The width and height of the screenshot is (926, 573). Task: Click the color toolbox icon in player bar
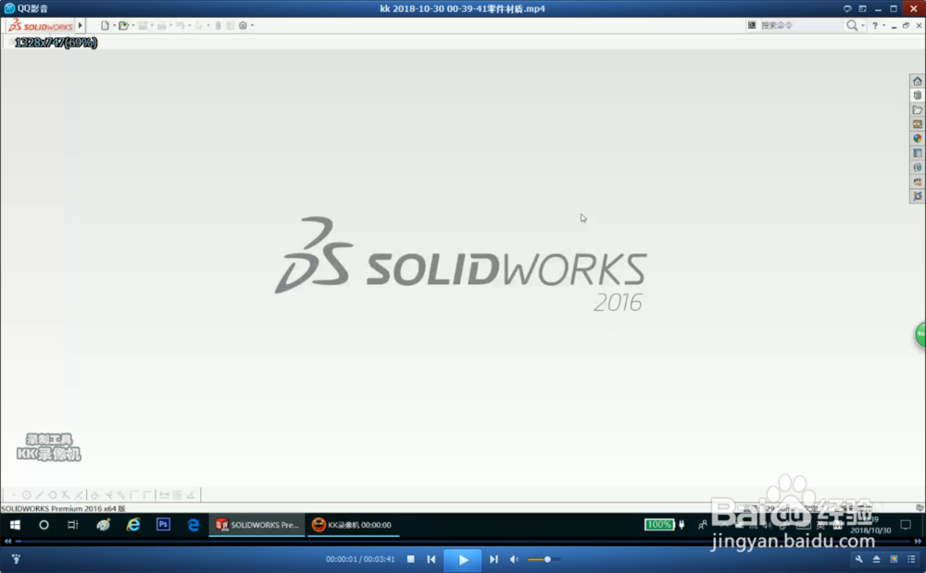pos(894,559)
